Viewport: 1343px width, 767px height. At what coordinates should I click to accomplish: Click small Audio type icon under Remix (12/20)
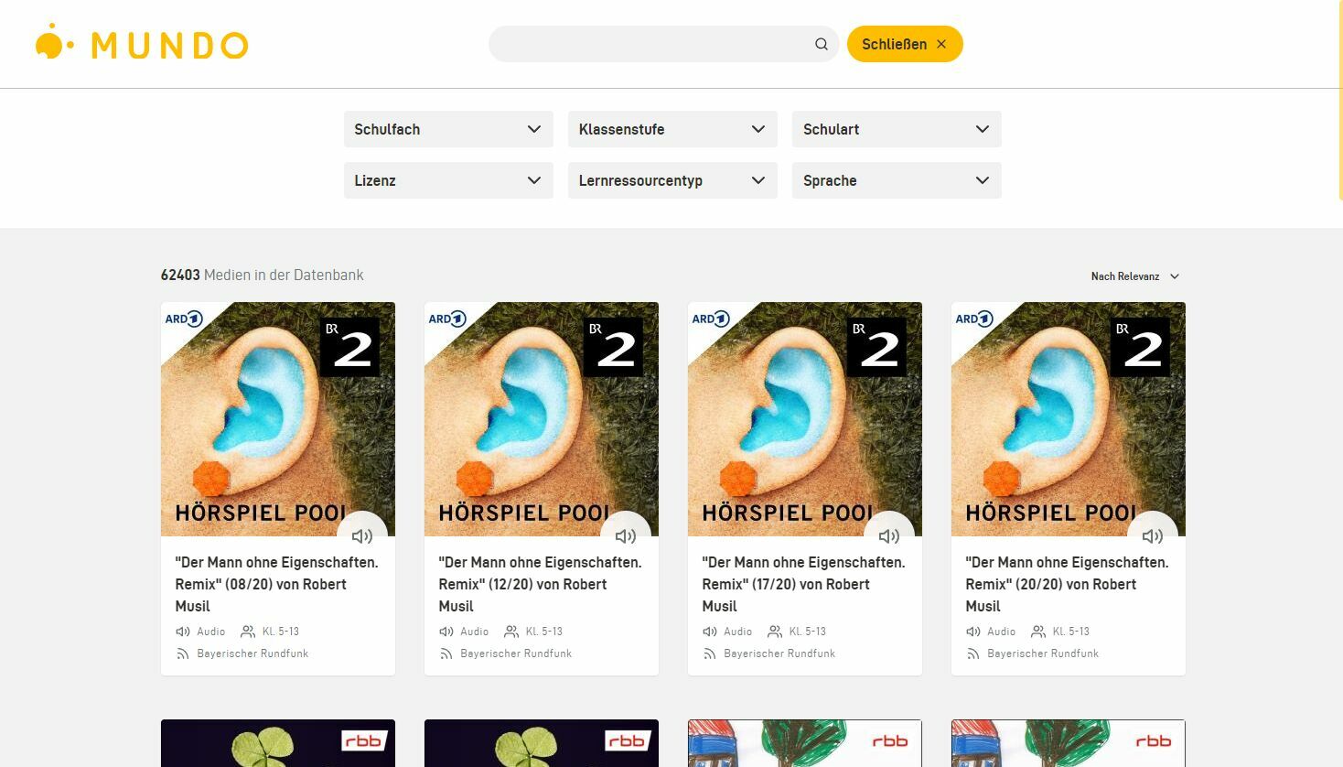(x=446, y=632)
